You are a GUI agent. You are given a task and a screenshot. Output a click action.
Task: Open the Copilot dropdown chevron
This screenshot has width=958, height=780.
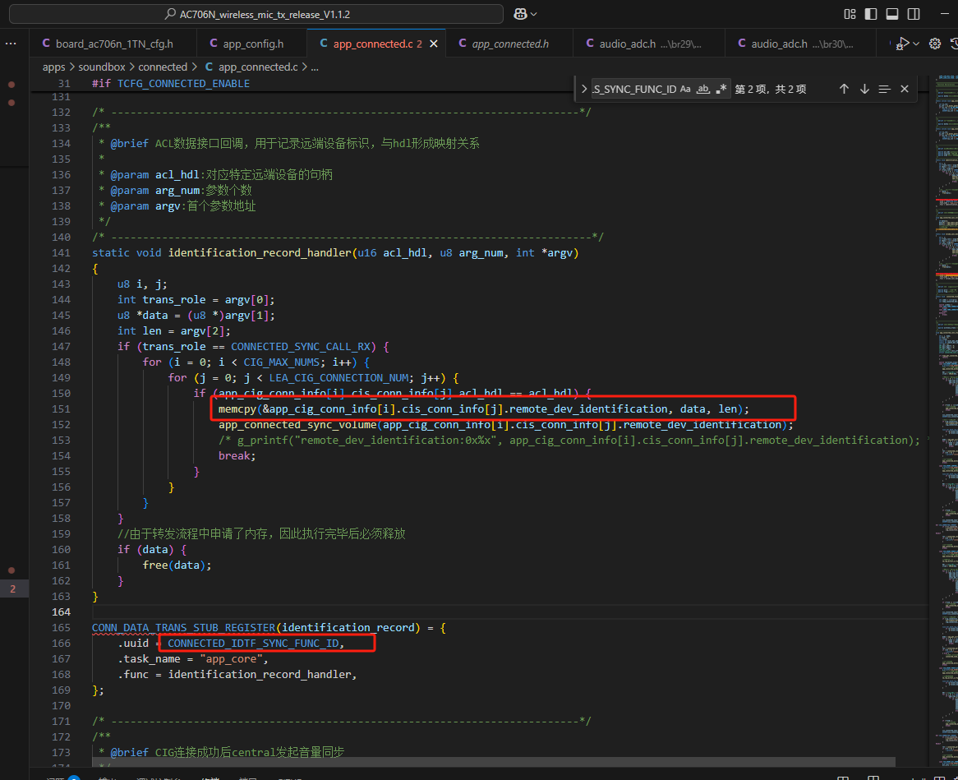click(534, 14)
